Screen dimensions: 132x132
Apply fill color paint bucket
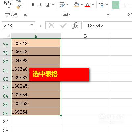(x=76, y=5)
